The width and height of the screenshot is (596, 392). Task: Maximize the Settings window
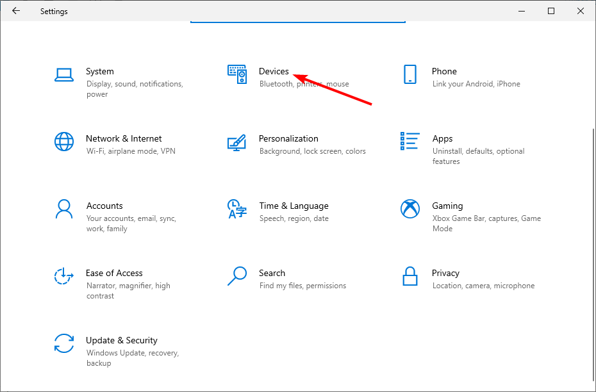(x=551, y=11)
